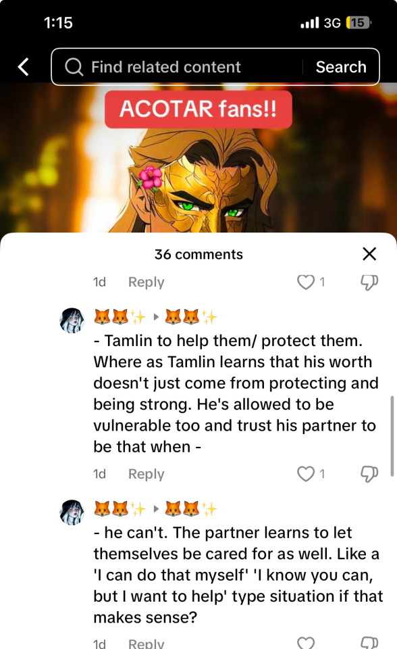The image size is (397, 649).
Task: Tap the back arrow icon
Action: [x=24, y=67]
